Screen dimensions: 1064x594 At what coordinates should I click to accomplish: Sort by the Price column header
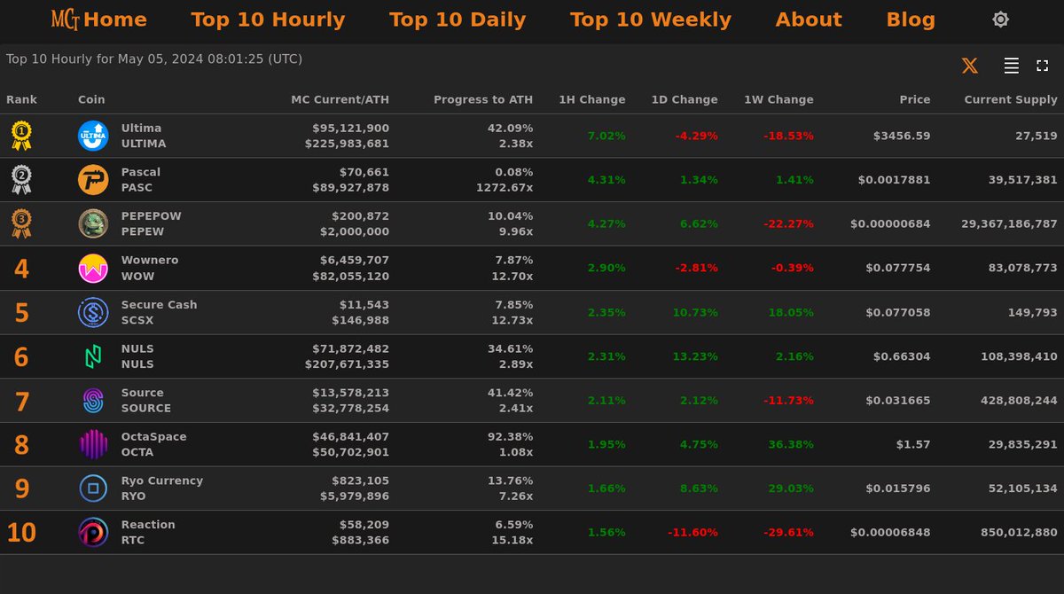coord(915,99)
